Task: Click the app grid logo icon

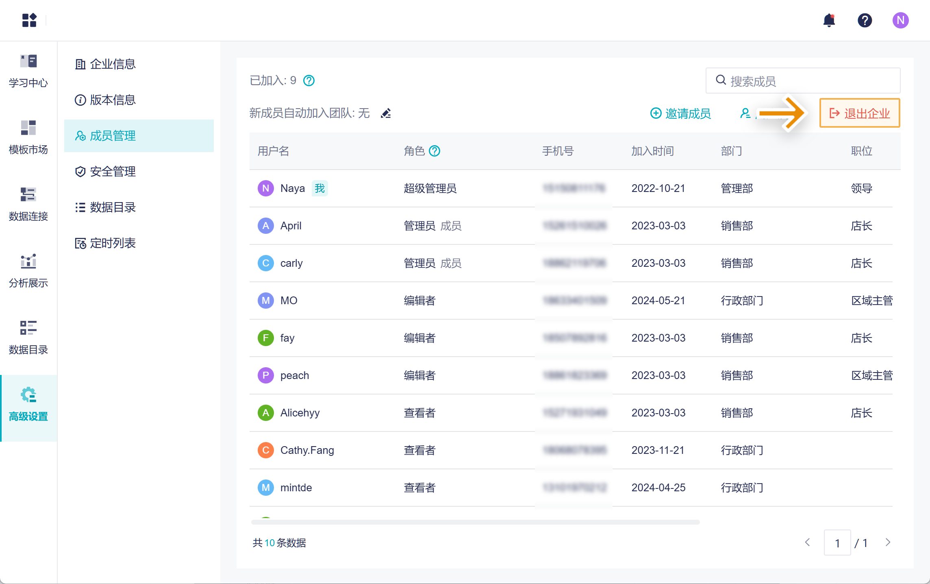Action: pyautogui.click(x=29, y=20)
